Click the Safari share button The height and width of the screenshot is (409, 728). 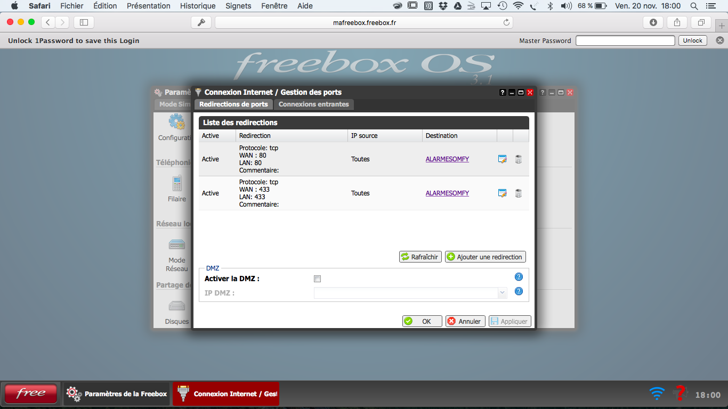coord(677,22)
